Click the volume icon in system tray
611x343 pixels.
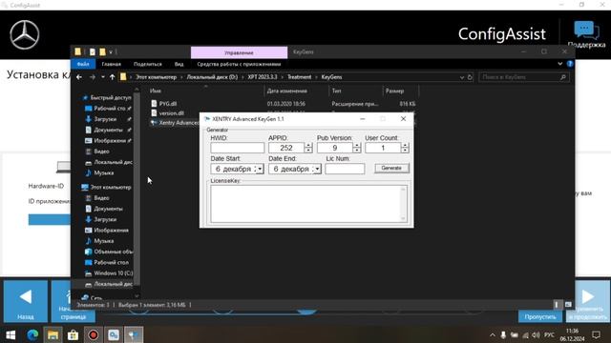[537, 334]
